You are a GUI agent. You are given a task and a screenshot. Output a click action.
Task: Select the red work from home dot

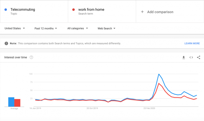pos(73,9)
